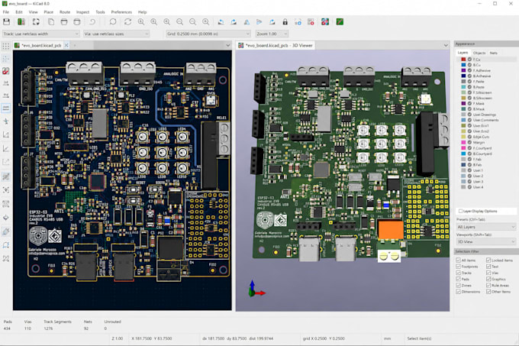Click the Undo arrow icon
Screen dimensions: 519x346
pyautogui.click(x=92, y=22)
